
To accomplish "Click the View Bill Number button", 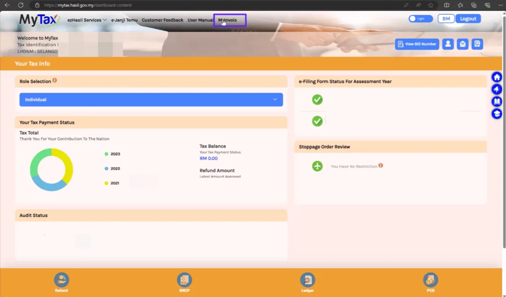I will click(x=417, y=44).
